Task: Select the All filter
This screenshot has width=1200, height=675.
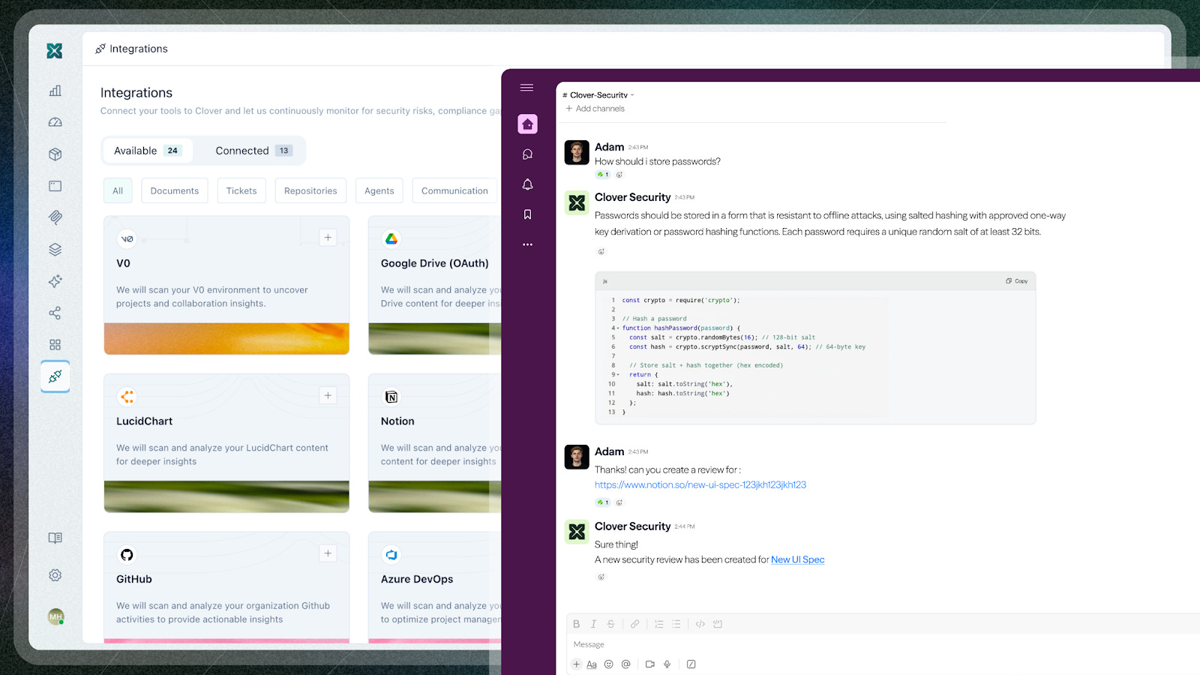Action: pyautogui.click(x=118, y=190)
